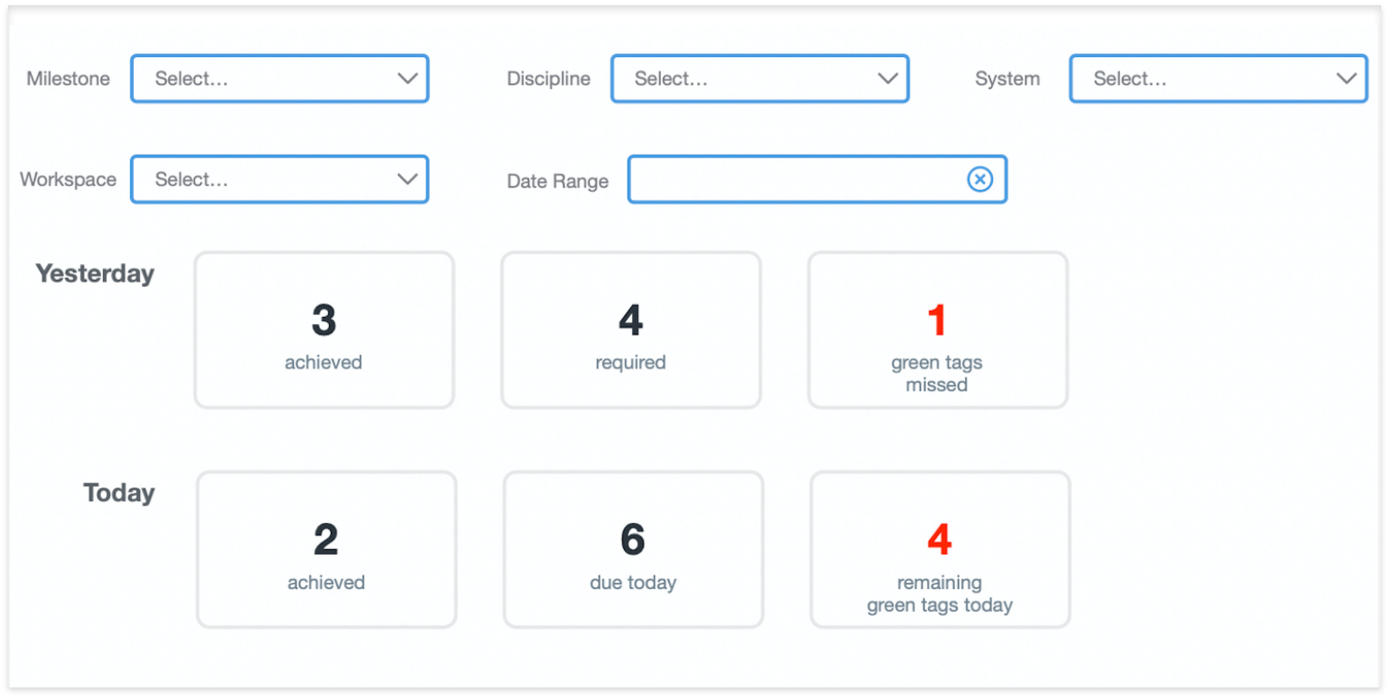Open the Workspace dropdown
Image resolution: width=1389 pixels, height=698 pixels.
coord(280,180)
